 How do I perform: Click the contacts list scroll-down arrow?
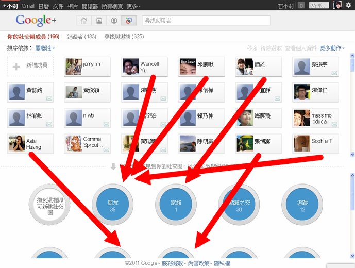click(352, 155)
